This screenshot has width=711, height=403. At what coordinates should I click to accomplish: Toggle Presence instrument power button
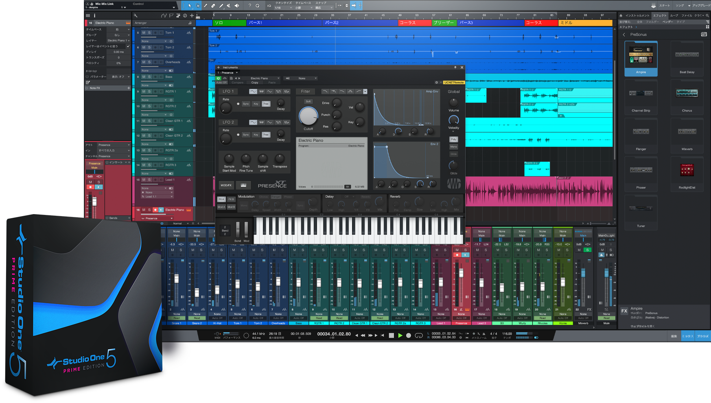[219, 78]
